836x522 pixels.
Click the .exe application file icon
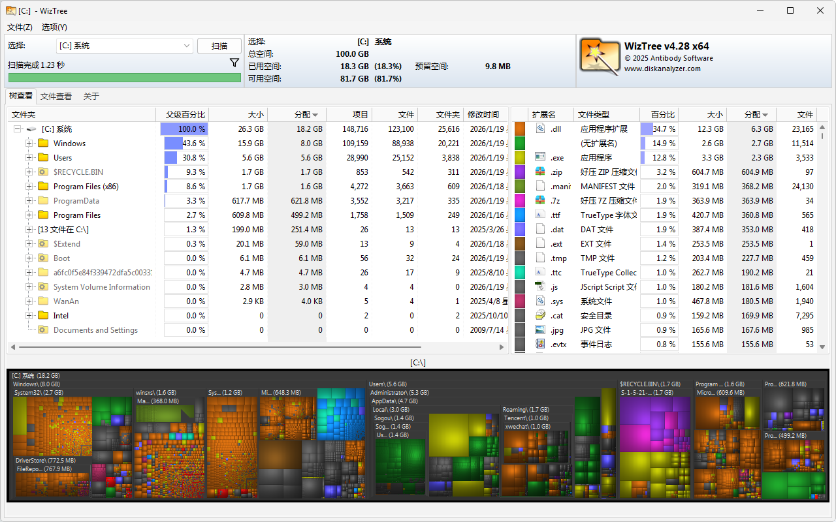[540, 158]
